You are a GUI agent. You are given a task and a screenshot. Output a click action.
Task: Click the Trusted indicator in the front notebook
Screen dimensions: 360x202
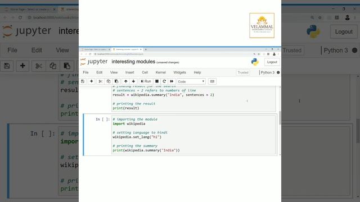[243, 72]
